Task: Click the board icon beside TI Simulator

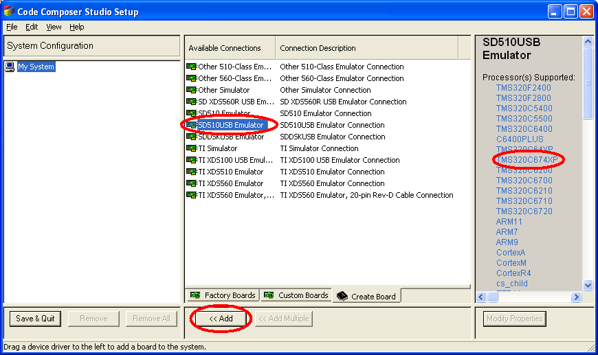Action: point(191,148)
